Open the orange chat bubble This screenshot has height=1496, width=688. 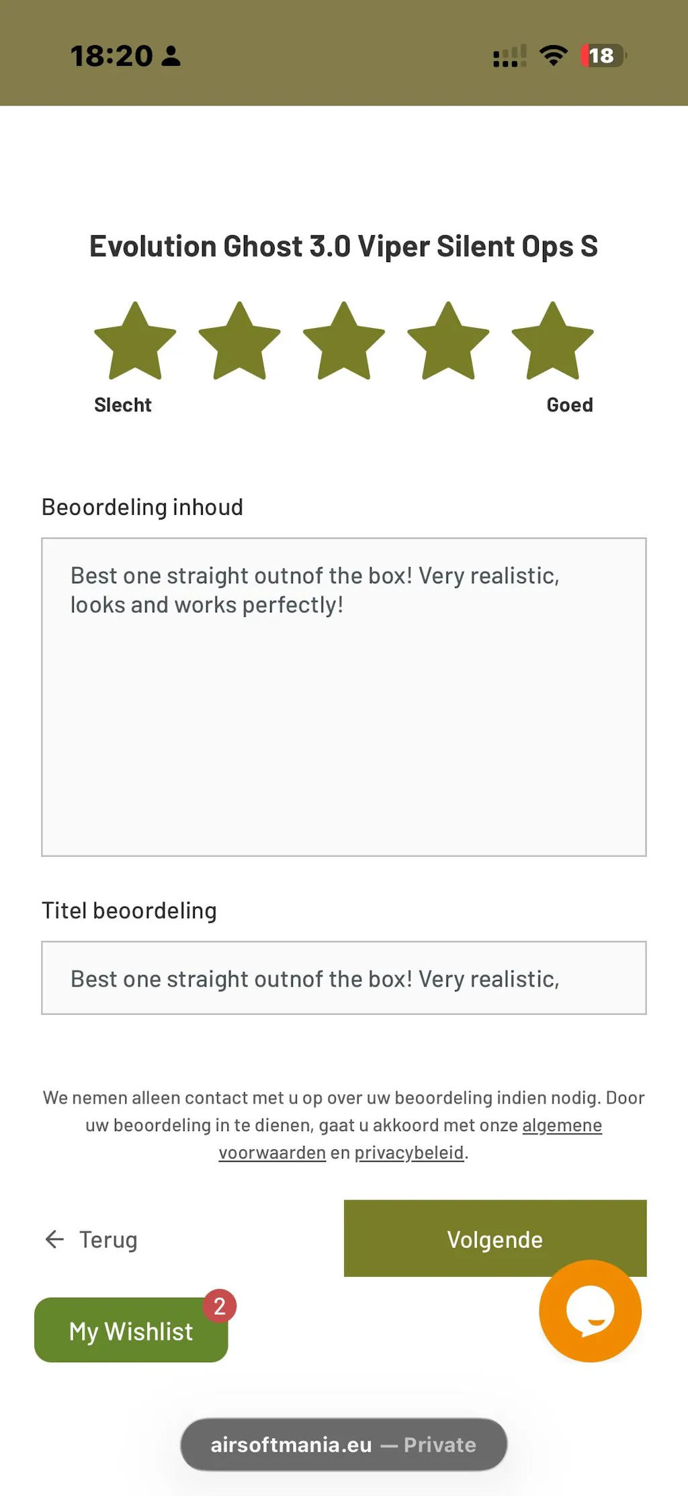(x=590, y=1311)
